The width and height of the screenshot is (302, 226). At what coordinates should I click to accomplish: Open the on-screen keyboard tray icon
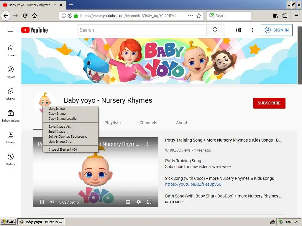(273, 222)
